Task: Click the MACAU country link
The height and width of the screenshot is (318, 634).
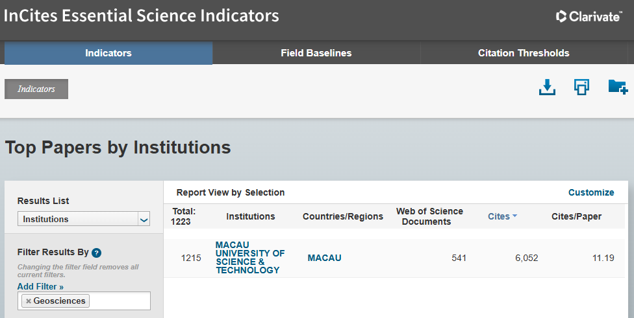Action: 324,258
